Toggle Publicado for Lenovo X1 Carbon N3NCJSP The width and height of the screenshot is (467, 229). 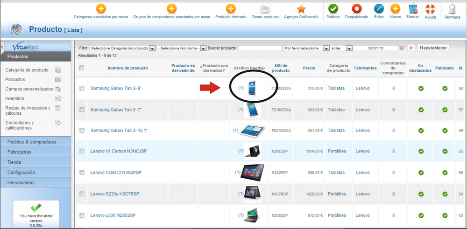(x=445, y=151)
